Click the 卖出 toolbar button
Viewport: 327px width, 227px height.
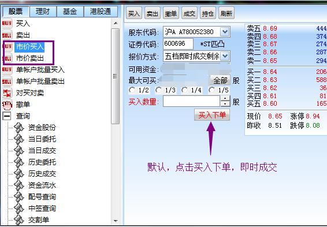pos(153,13)
